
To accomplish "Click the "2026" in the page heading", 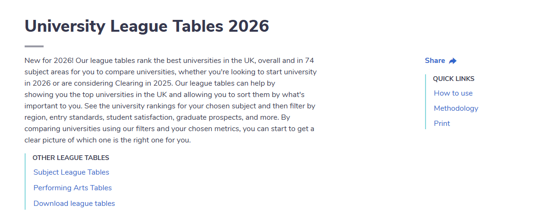I will pos(248,26).
